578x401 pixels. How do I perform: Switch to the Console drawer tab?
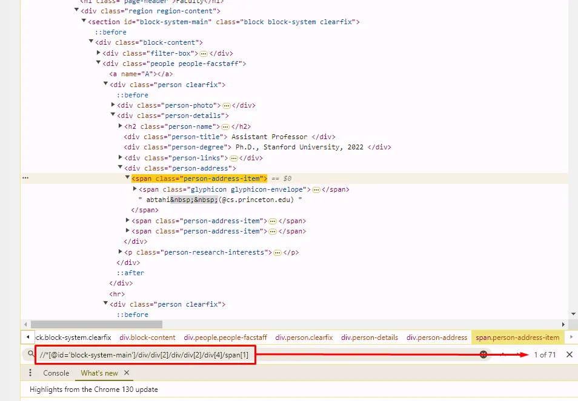click(x=56, y=373)
